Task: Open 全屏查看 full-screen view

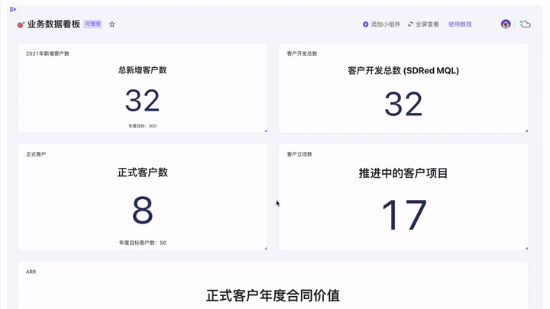Action: (428, 24)
